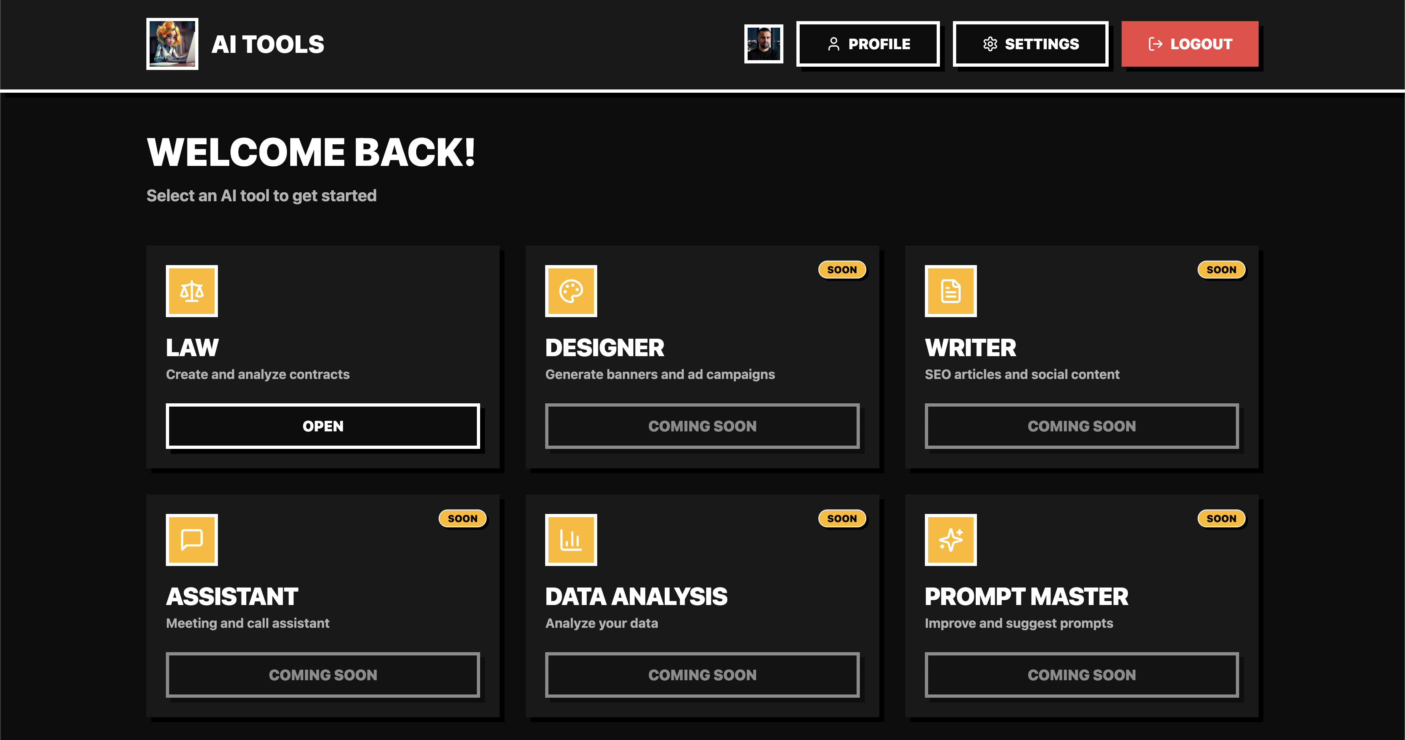Click the Writer document icon

[x=950, y=291]
